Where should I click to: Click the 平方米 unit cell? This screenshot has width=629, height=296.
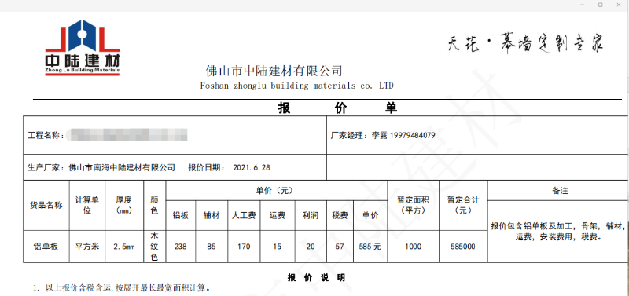point(87,247)
